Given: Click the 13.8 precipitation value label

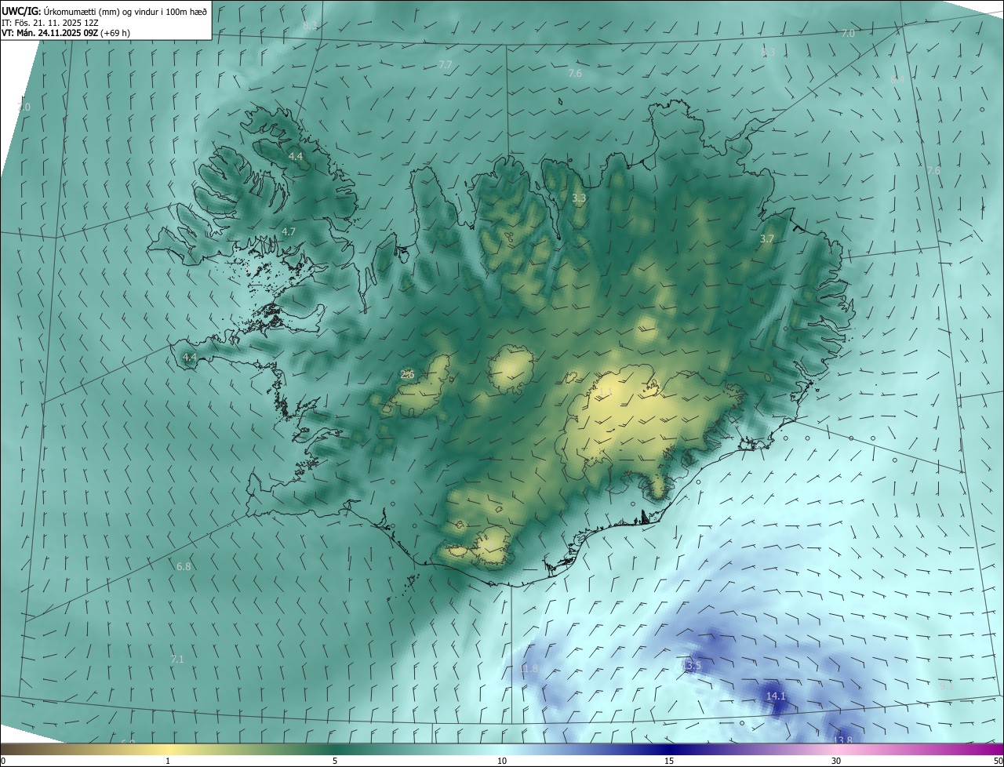Looking at the screenshot, I should pyautogui.click(x=842, y=740).
